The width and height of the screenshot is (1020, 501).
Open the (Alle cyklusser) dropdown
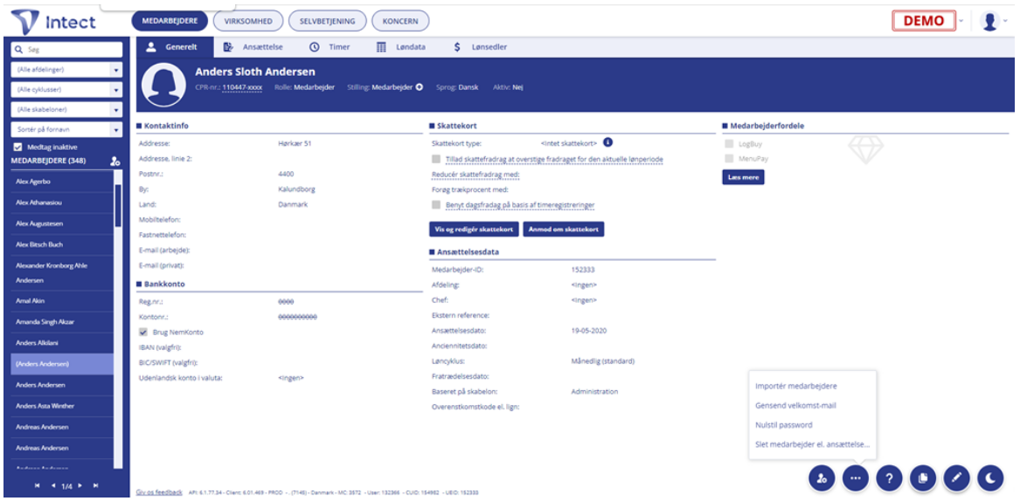[x=66, y=90]
